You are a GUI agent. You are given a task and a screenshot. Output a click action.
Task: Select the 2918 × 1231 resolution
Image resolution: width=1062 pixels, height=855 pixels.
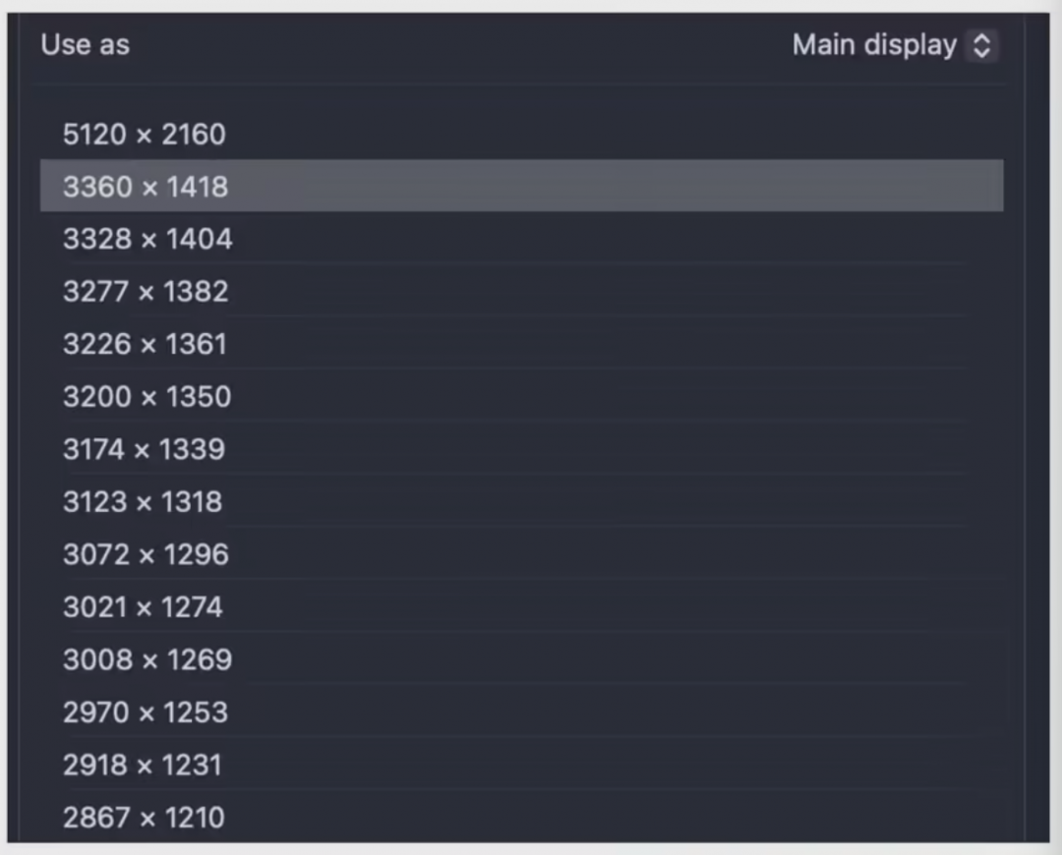tap(143, 765)
